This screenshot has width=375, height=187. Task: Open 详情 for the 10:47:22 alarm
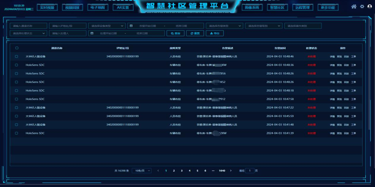[x=332, y=108]
